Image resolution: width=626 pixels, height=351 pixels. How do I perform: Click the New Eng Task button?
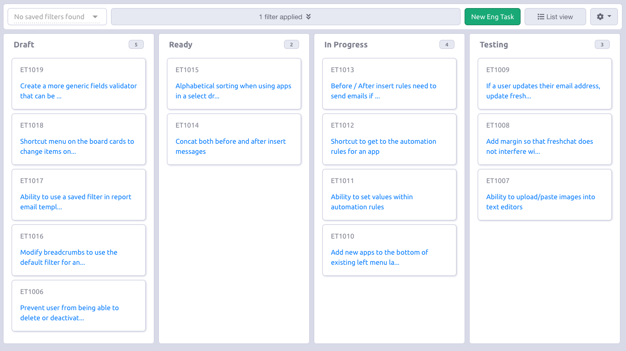(x=492, y=17)
